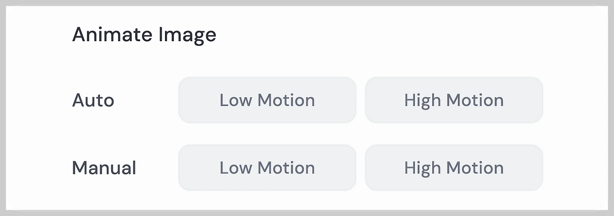Click the Auto row label
This screenshot has width=614, height=216.
[x=93, y=100]
